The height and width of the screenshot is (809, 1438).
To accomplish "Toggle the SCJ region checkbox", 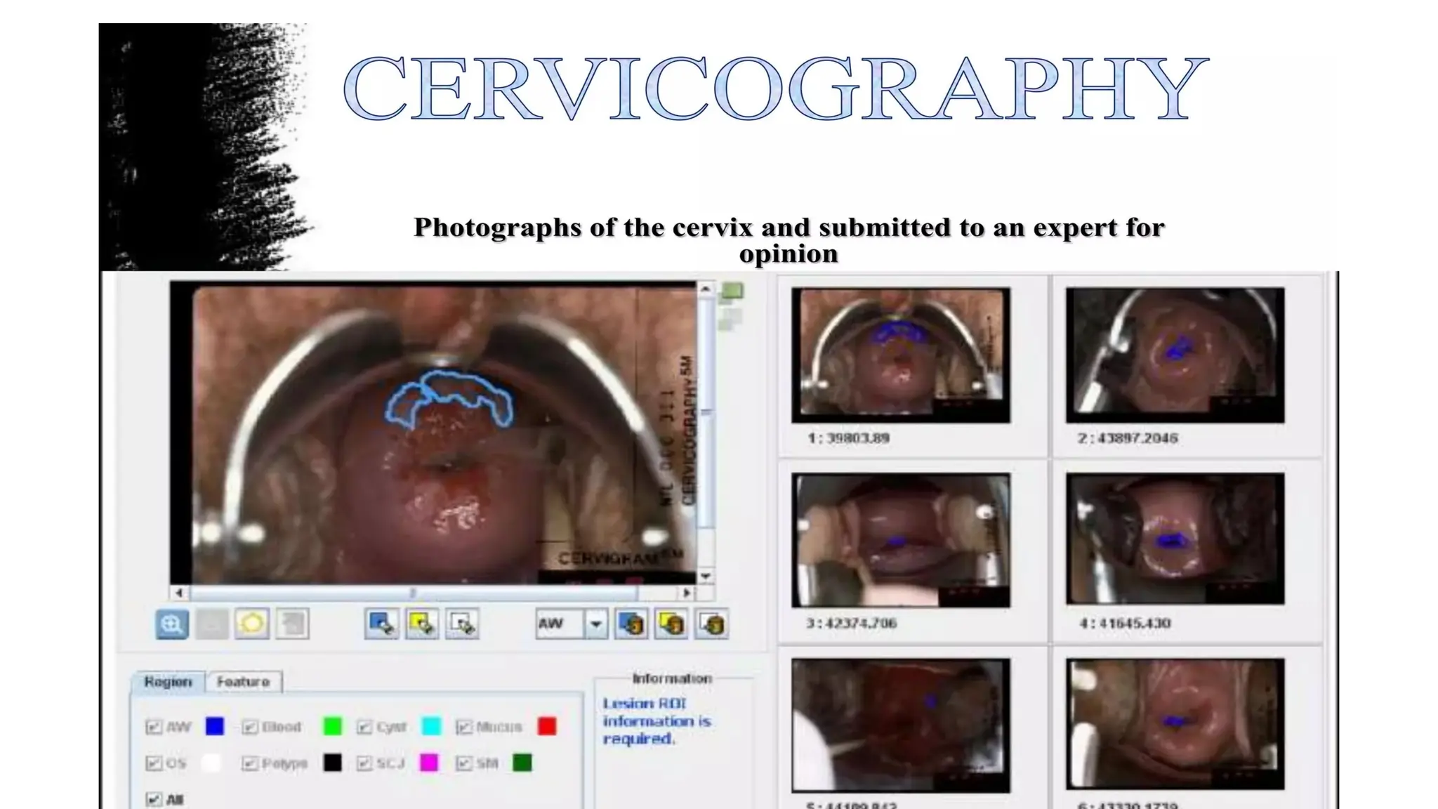I will click(x=364, y=763).
